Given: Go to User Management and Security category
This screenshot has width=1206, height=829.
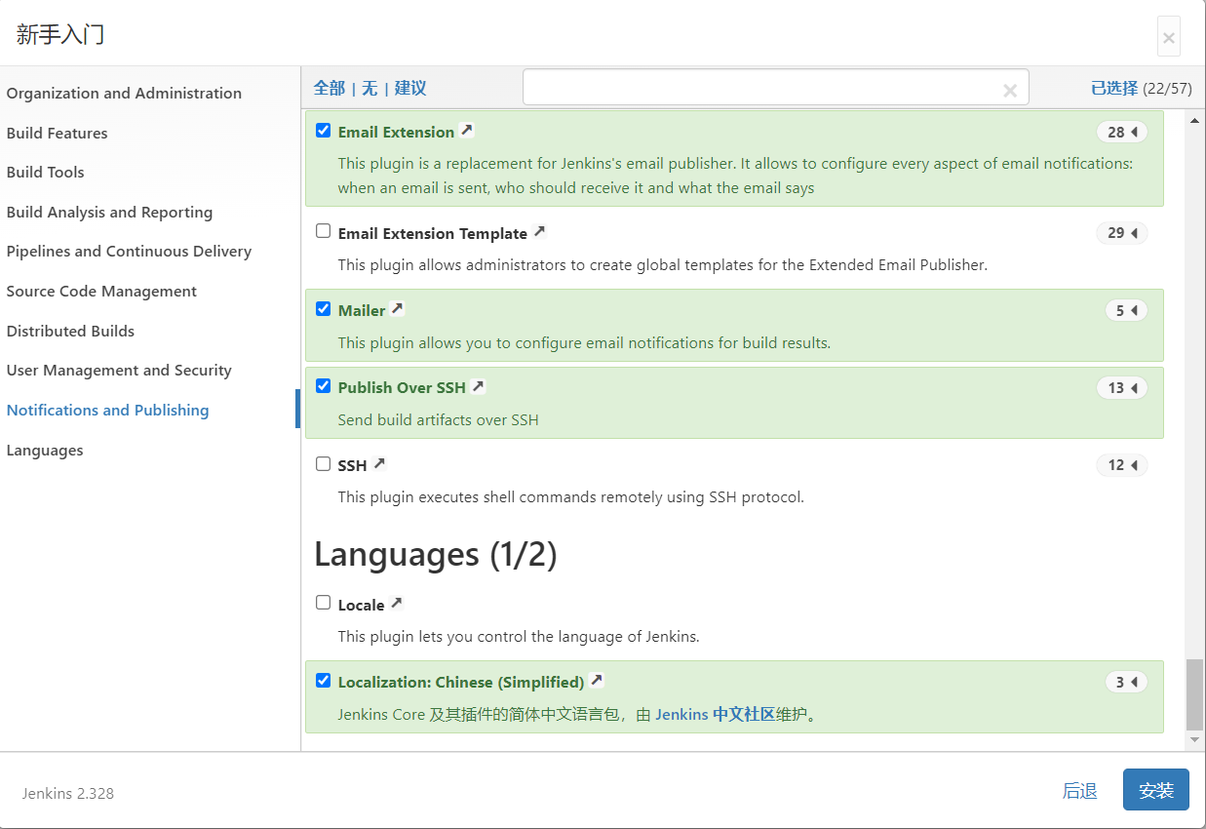Looking at the screenshot, I should point(119,371).
